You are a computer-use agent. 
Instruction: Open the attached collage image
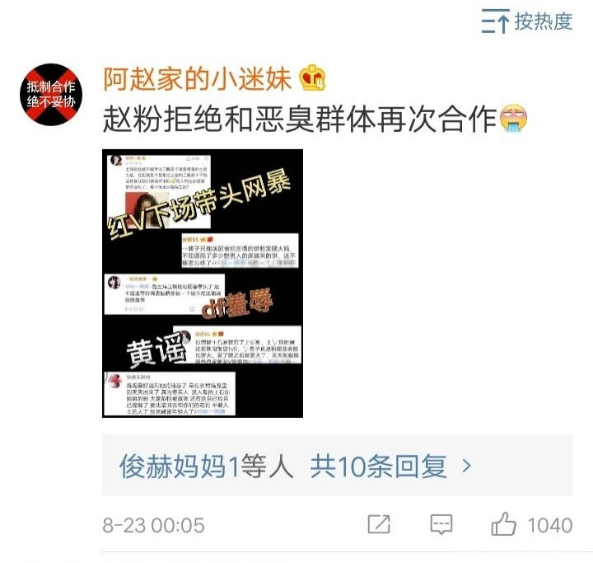pos(203,284)
